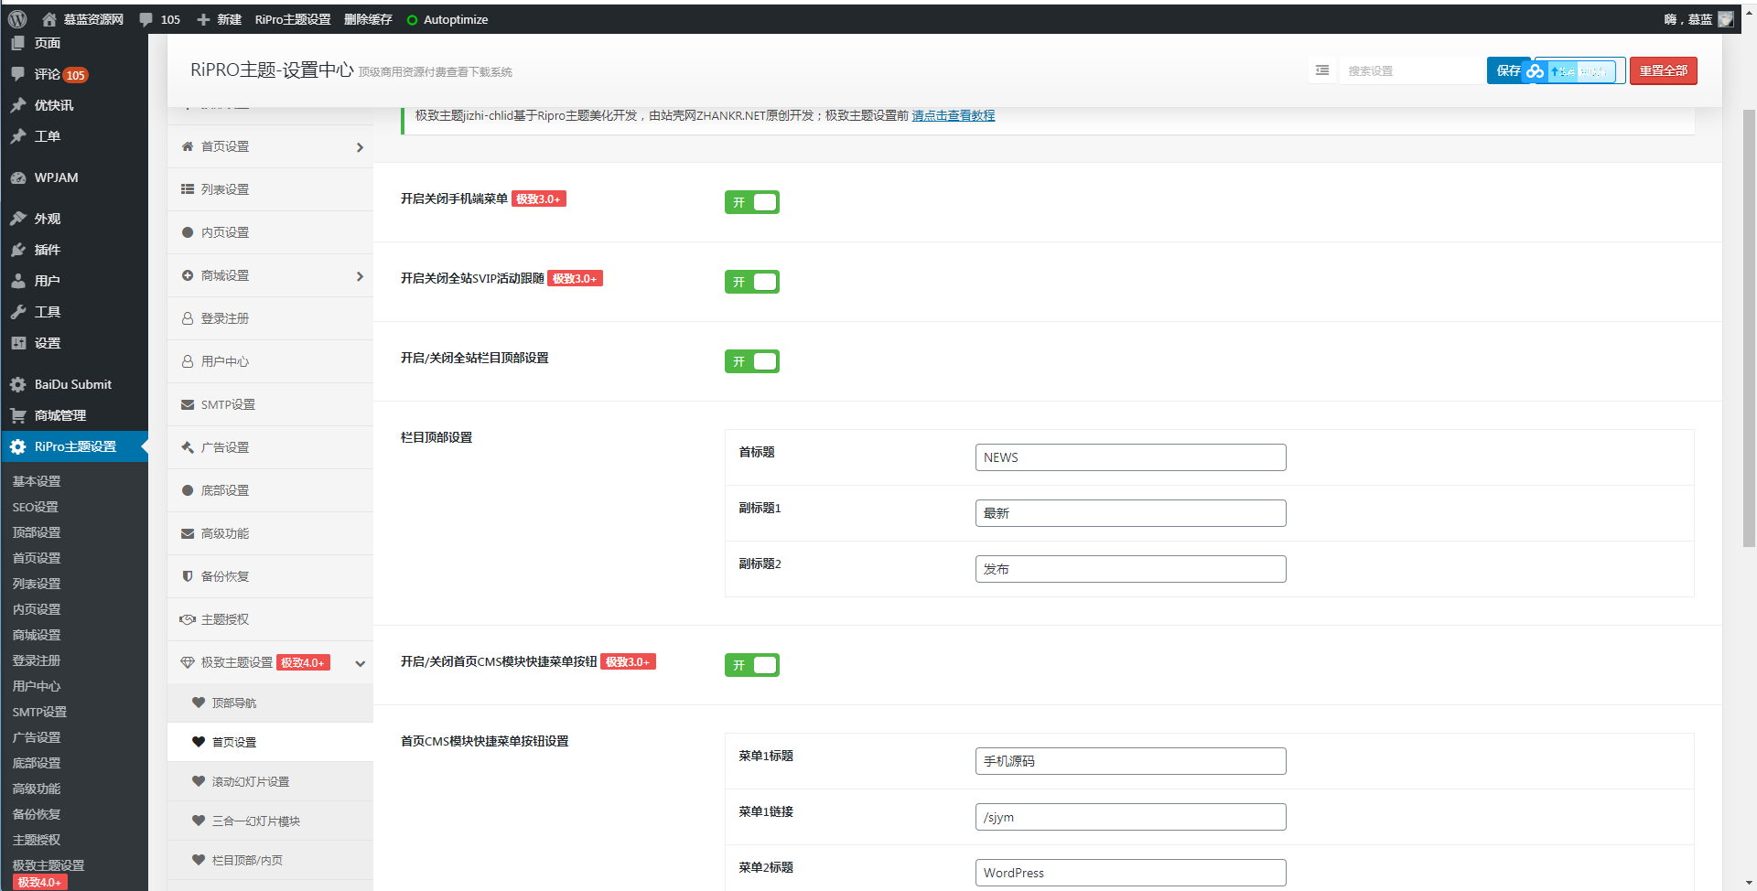Click the SMTP设置 envelope icon
This screenshot has width=1757, height=891.
(187, 404)
